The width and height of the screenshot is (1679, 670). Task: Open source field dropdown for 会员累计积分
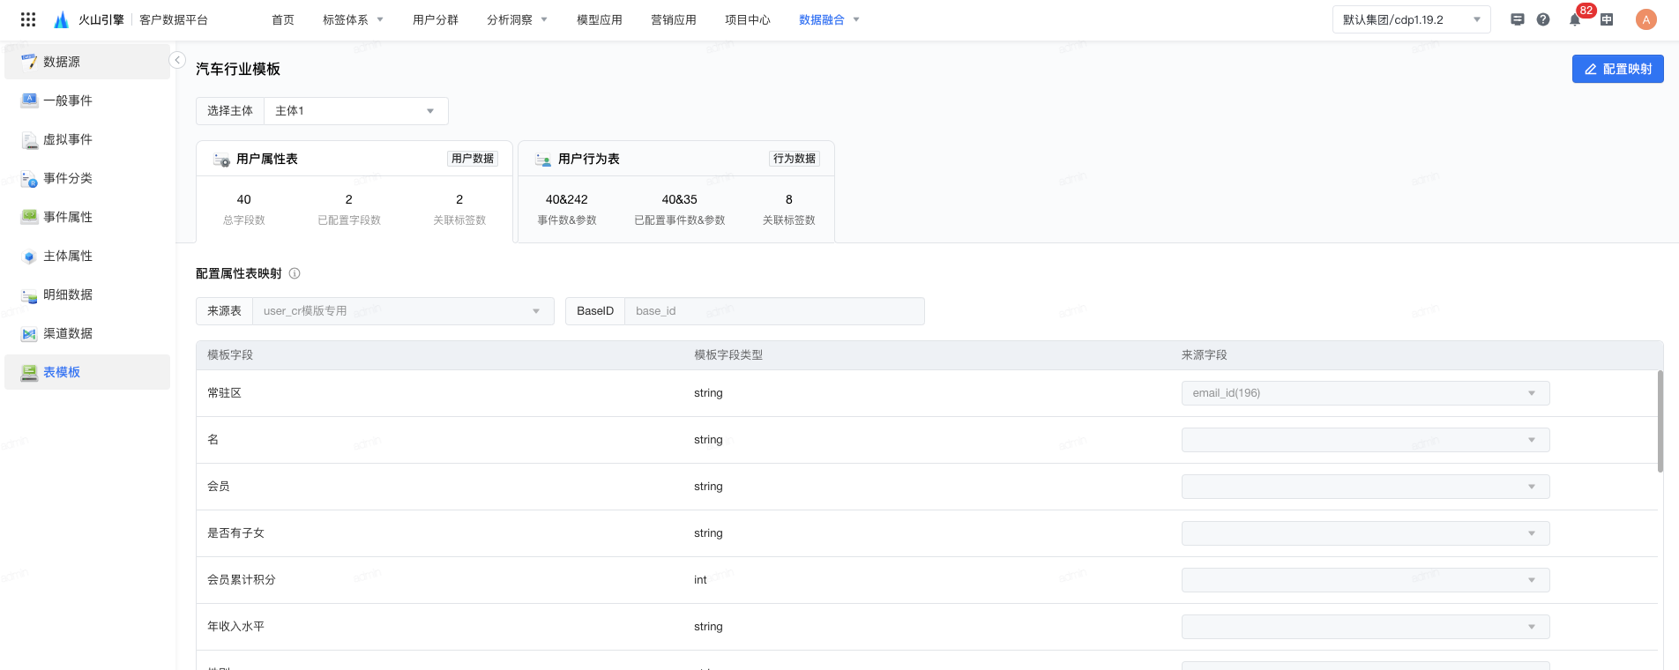point(1365,580)
